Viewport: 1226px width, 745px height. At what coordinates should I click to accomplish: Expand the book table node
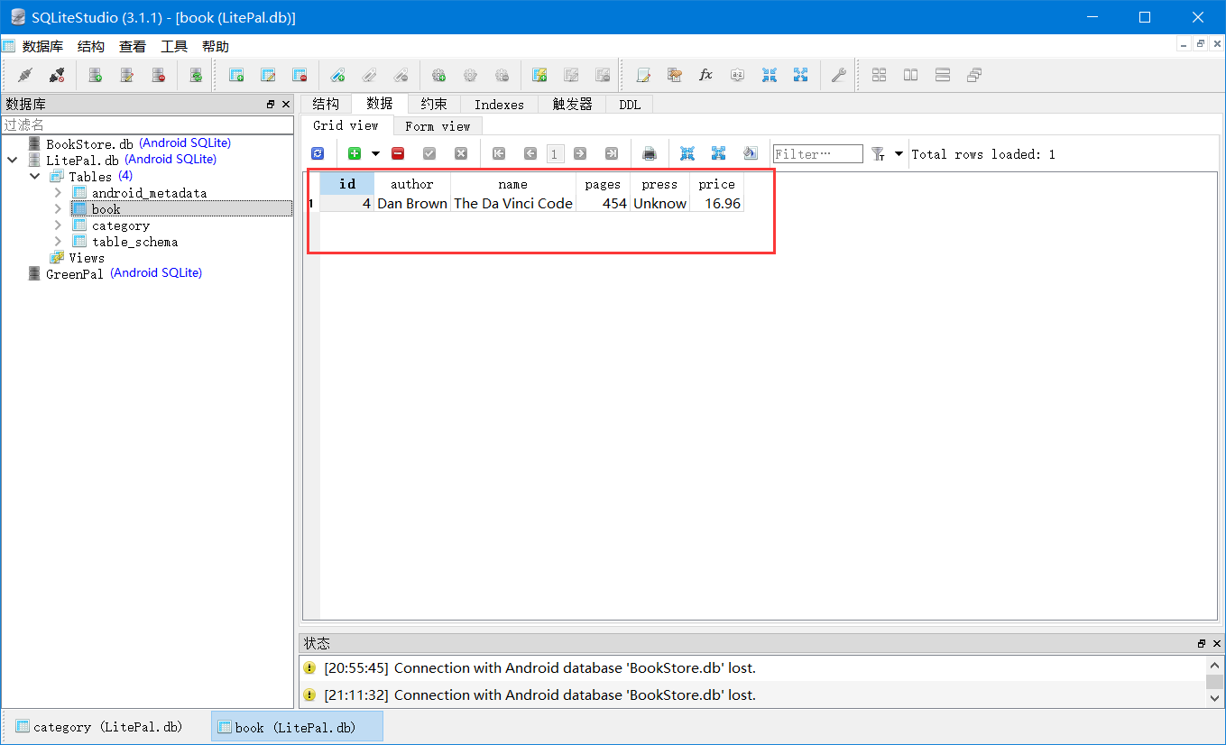coord(58,209)
